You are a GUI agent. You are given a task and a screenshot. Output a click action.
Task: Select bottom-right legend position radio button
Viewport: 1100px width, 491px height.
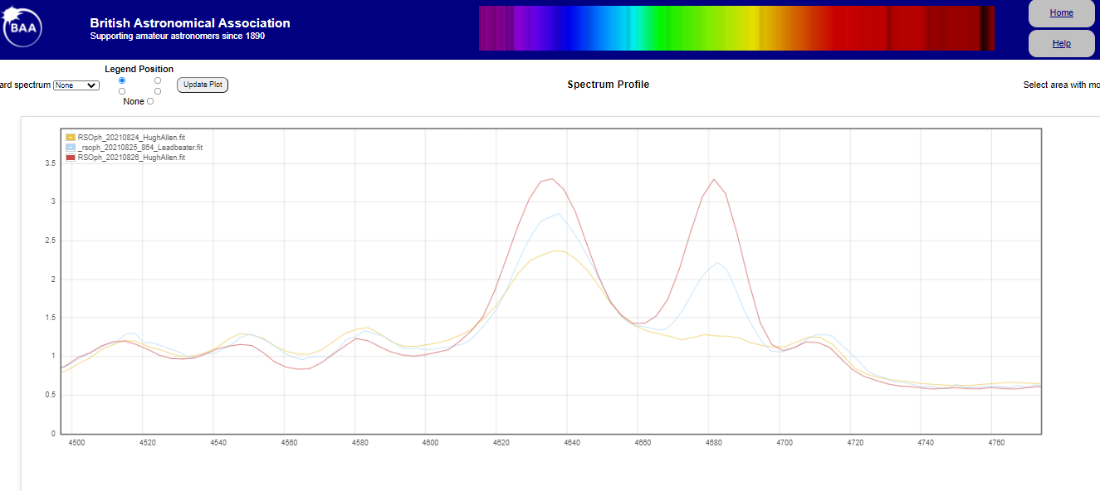pyautogui.click(x=158, y=91)
